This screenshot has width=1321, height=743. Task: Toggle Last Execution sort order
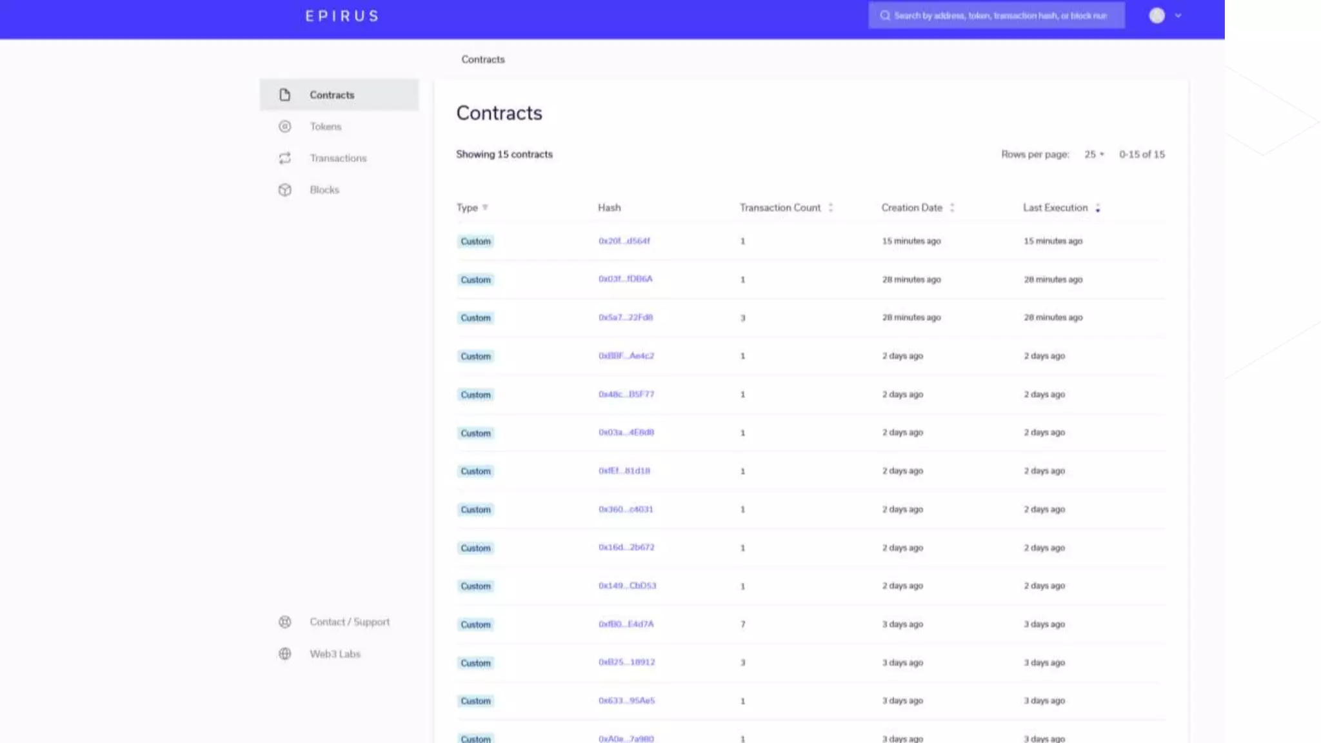1097,208
